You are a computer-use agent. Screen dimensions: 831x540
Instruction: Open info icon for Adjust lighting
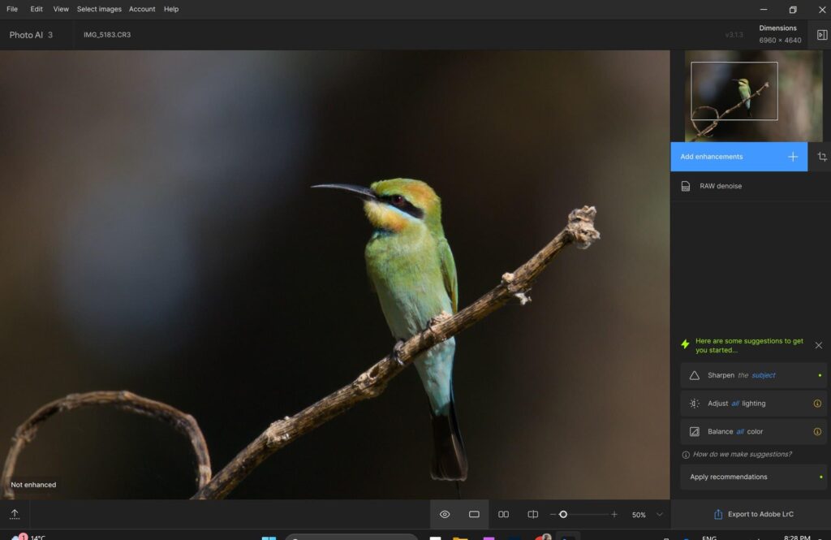point(817,404)
